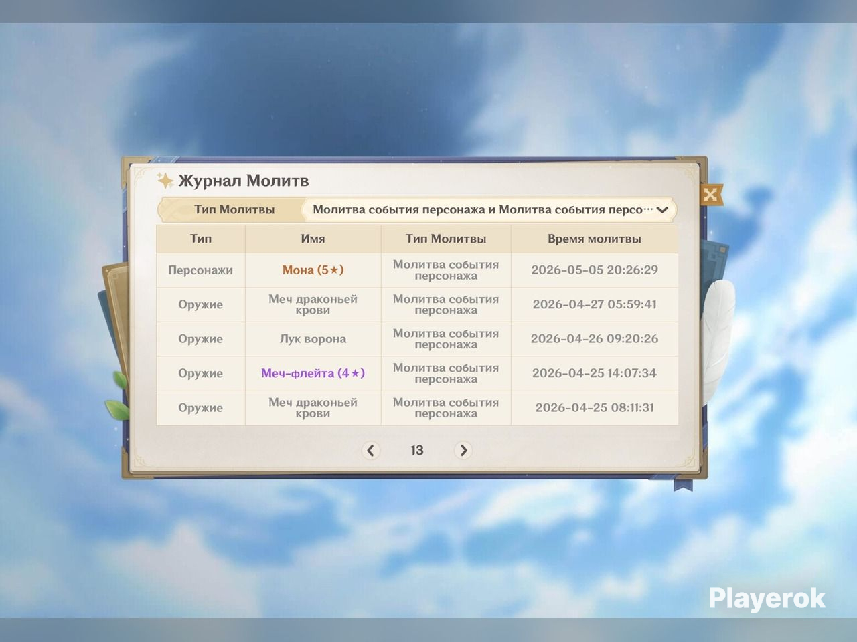Click Оружие in the Лук ворона row
Image resolution: width=857 pixels, height=642 pixels.
201,339
